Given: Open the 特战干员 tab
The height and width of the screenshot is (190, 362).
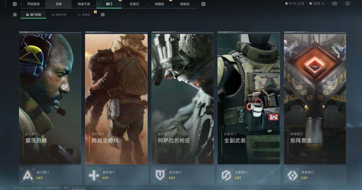Looking at the screenshot, I should tap(84, 4).
